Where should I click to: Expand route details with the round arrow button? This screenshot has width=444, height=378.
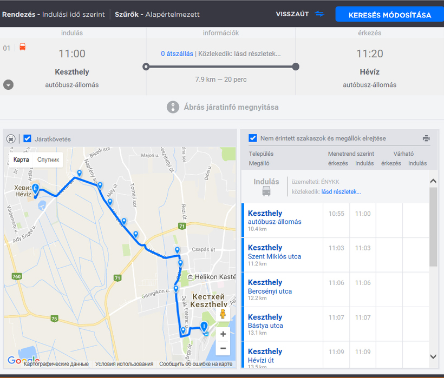click(8, 85)
